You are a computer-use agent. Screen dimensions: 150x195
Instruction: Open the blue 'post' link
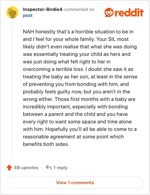coord(28,15)
